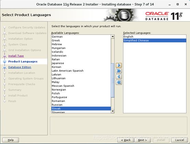
Task: Select Polish in Available Languages
Action: point(81,93)
